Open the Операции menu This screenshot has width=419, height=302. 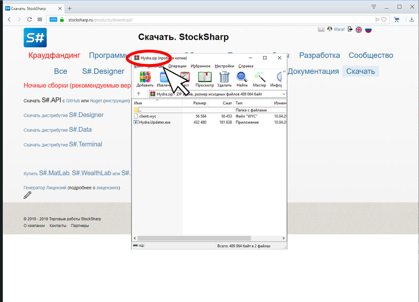(177, 66)
